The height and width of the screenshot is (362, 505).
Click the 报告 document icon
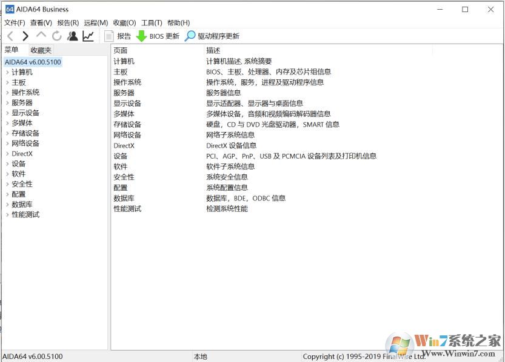click(x=109, y=36)
